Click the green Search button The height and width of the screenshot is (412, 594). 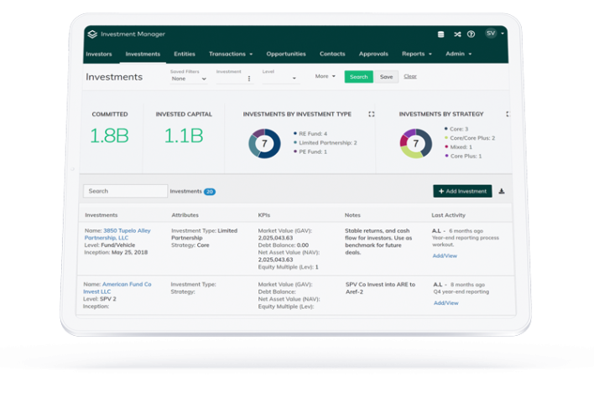tap(359, 76)
